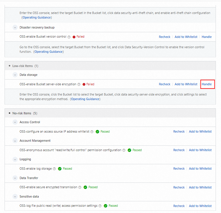221x213 pixels.
Task: Collapse the Data storage section
Action: coord(15,75)
